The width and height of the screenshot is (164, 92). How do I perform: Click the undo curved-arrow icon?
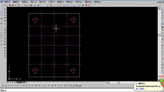[38, 5]
